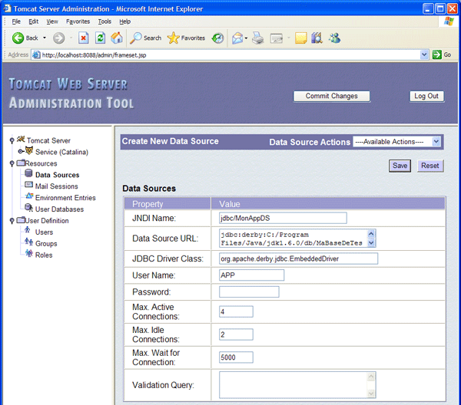Open the History toolbar icon

(x=218, y=38)
